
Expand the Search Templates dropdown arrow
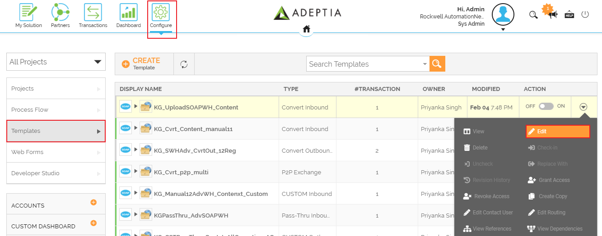[425, 64]
